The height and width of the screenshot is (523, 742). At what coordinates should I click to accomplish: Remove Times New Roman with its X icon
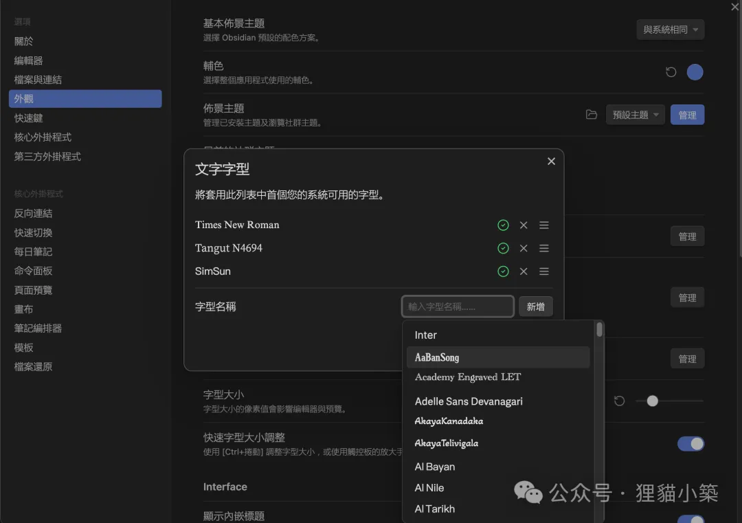pyautogui.click(x=524, y=225)
